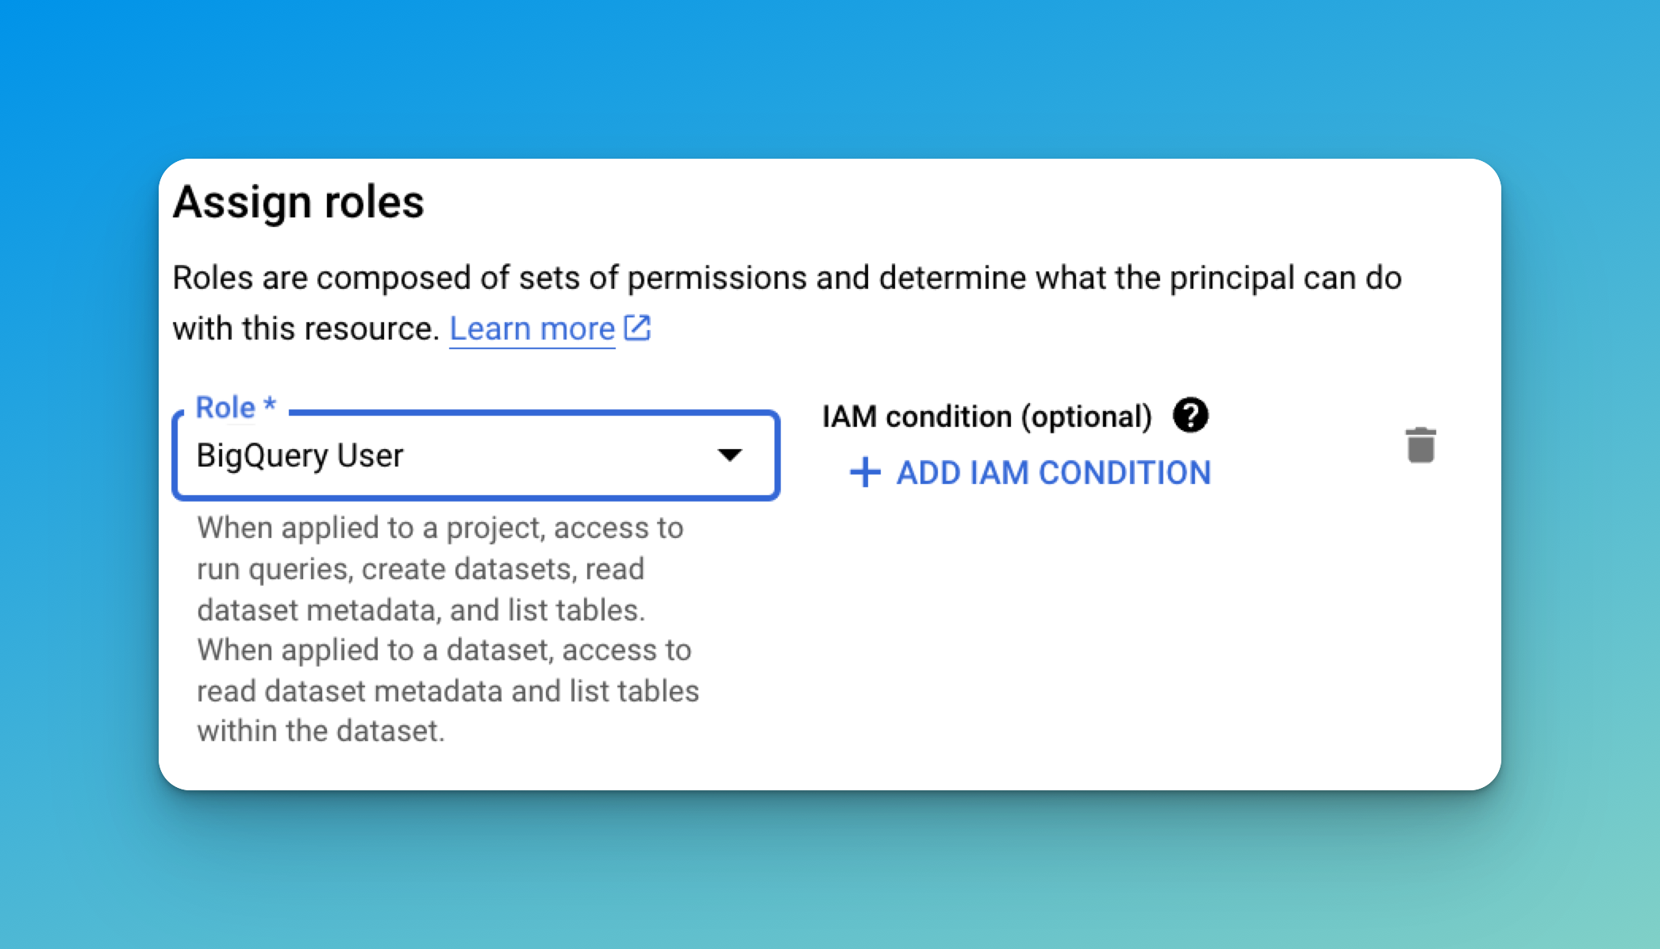Open the Learn more link

point(532,328)
